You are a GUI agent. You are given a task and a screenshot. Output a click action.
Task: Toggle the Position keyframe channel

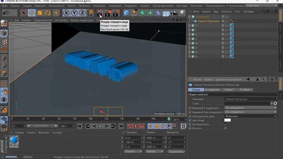pos(150,126)
